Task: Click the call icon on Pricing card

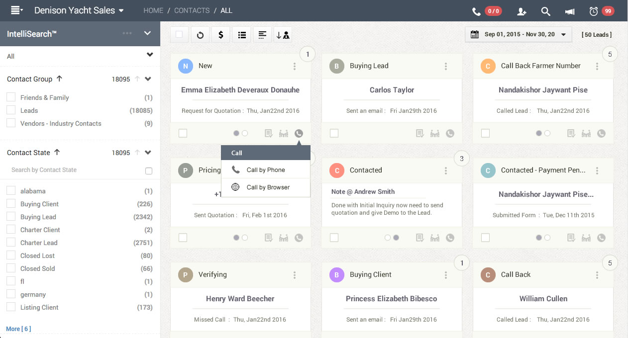Action: tap(299, 238)
